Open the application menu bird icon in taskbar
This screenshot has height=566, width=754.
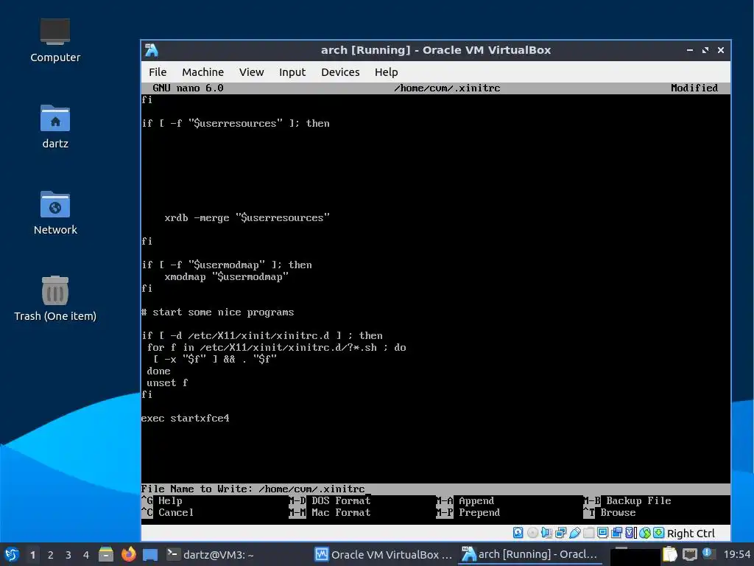pyautogui.click(x=12, y=554)
